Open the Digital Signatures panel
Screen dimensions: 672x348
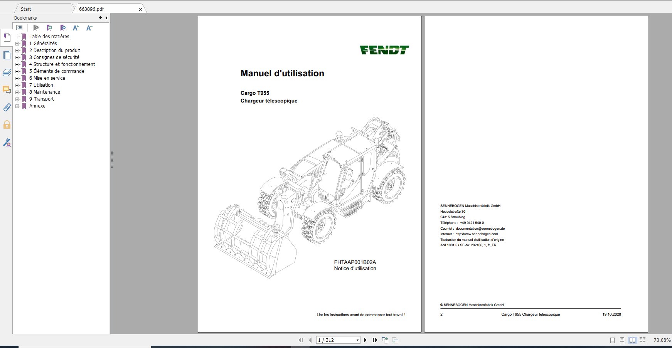[x=7, y=143]
